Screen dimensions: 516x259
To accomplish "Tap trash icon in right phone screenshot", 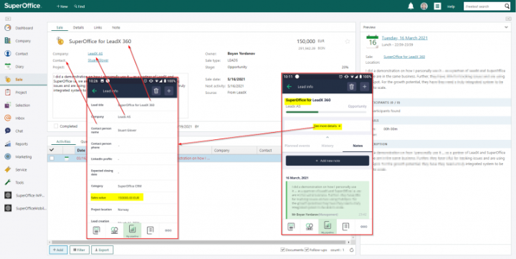I will coord(351,86).
